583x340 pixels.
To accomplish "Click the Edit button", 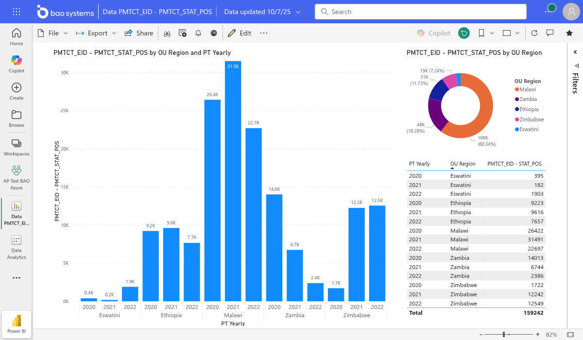I will point(240,33).
